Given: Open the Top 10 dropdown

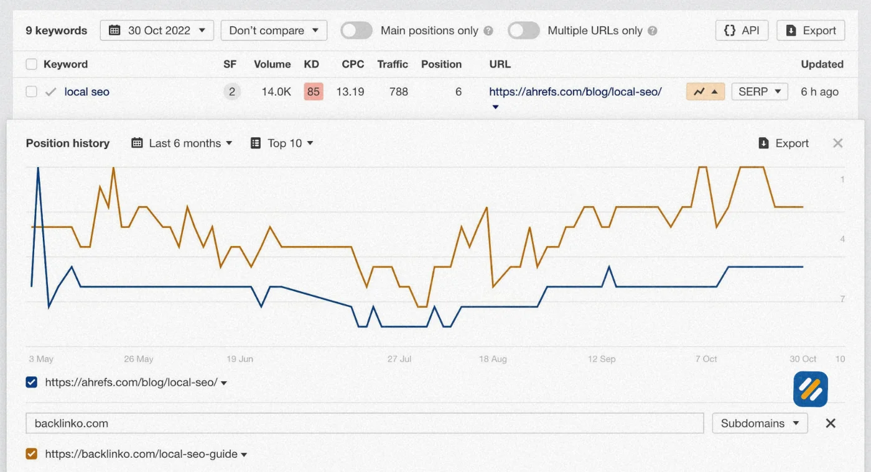Looking at the screenshot, I should (282, 143).
